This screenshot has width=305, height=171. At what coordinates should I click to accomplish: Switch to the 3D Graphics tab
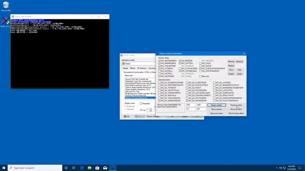[x=142, y=68]
